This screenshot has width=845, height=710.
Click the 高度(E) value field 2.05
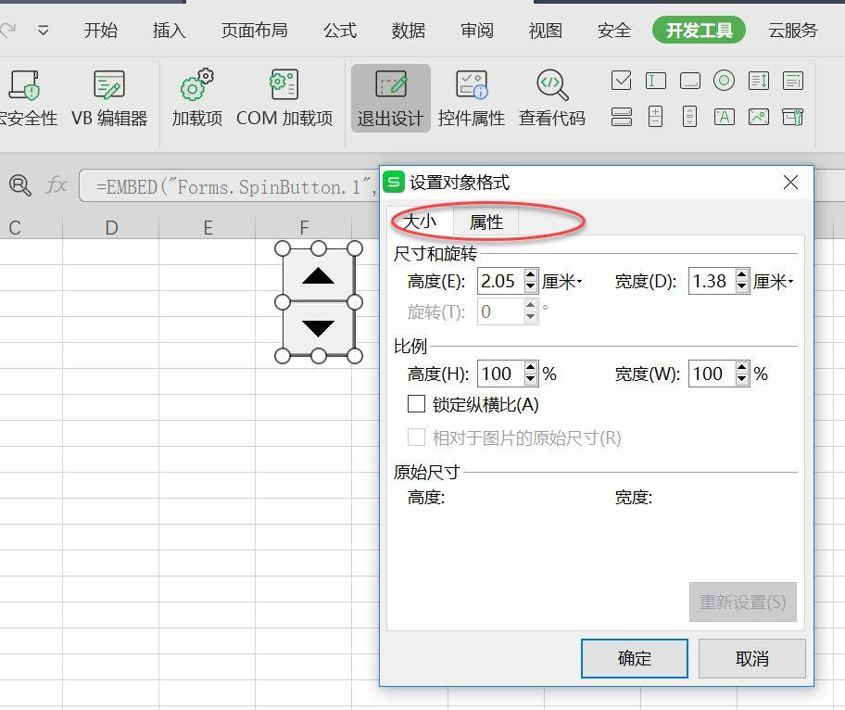(x=500, y=282)
